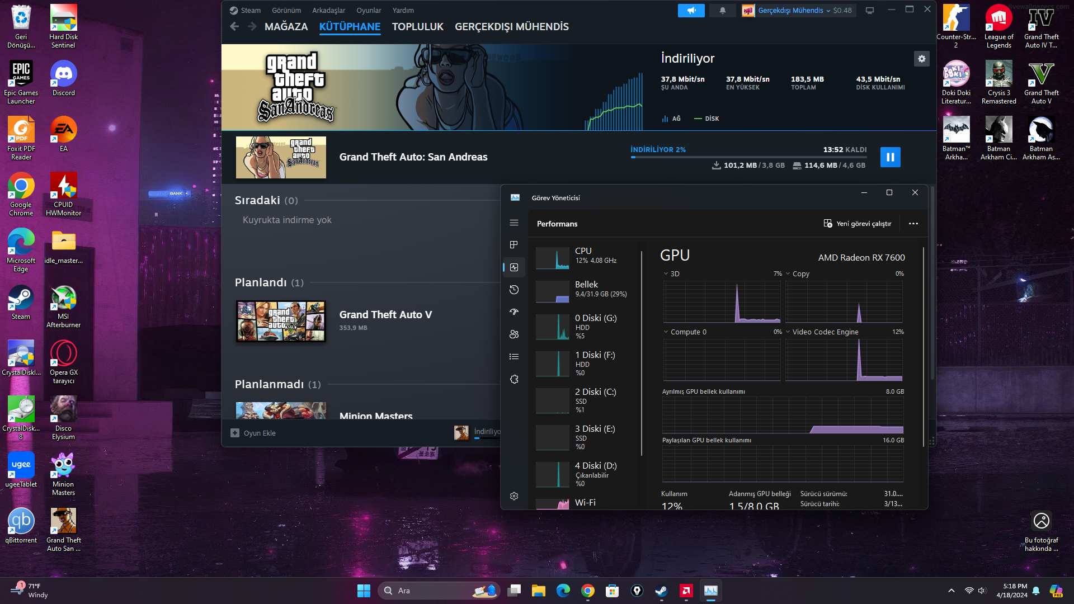Pause the GTA San Andreas download

(890, 157)
